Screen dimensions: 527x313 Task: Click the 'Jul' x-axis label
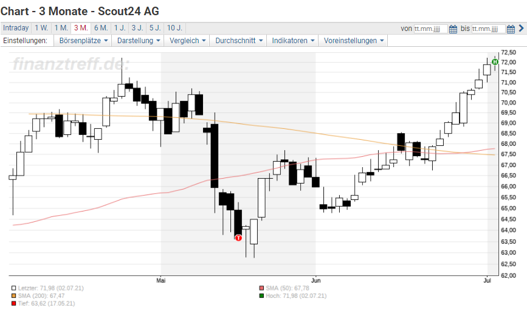pyautogui.click(x=487, y=280)
